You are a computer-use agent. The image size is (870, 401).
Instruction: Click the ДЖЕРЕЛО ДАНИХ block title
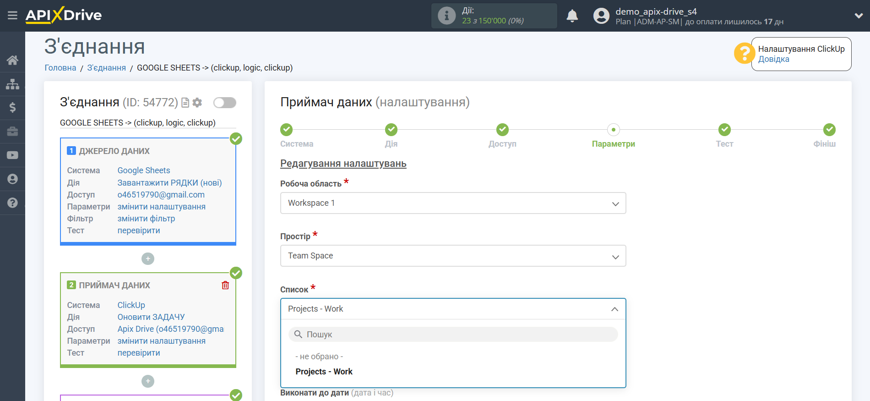click(114, 151)
